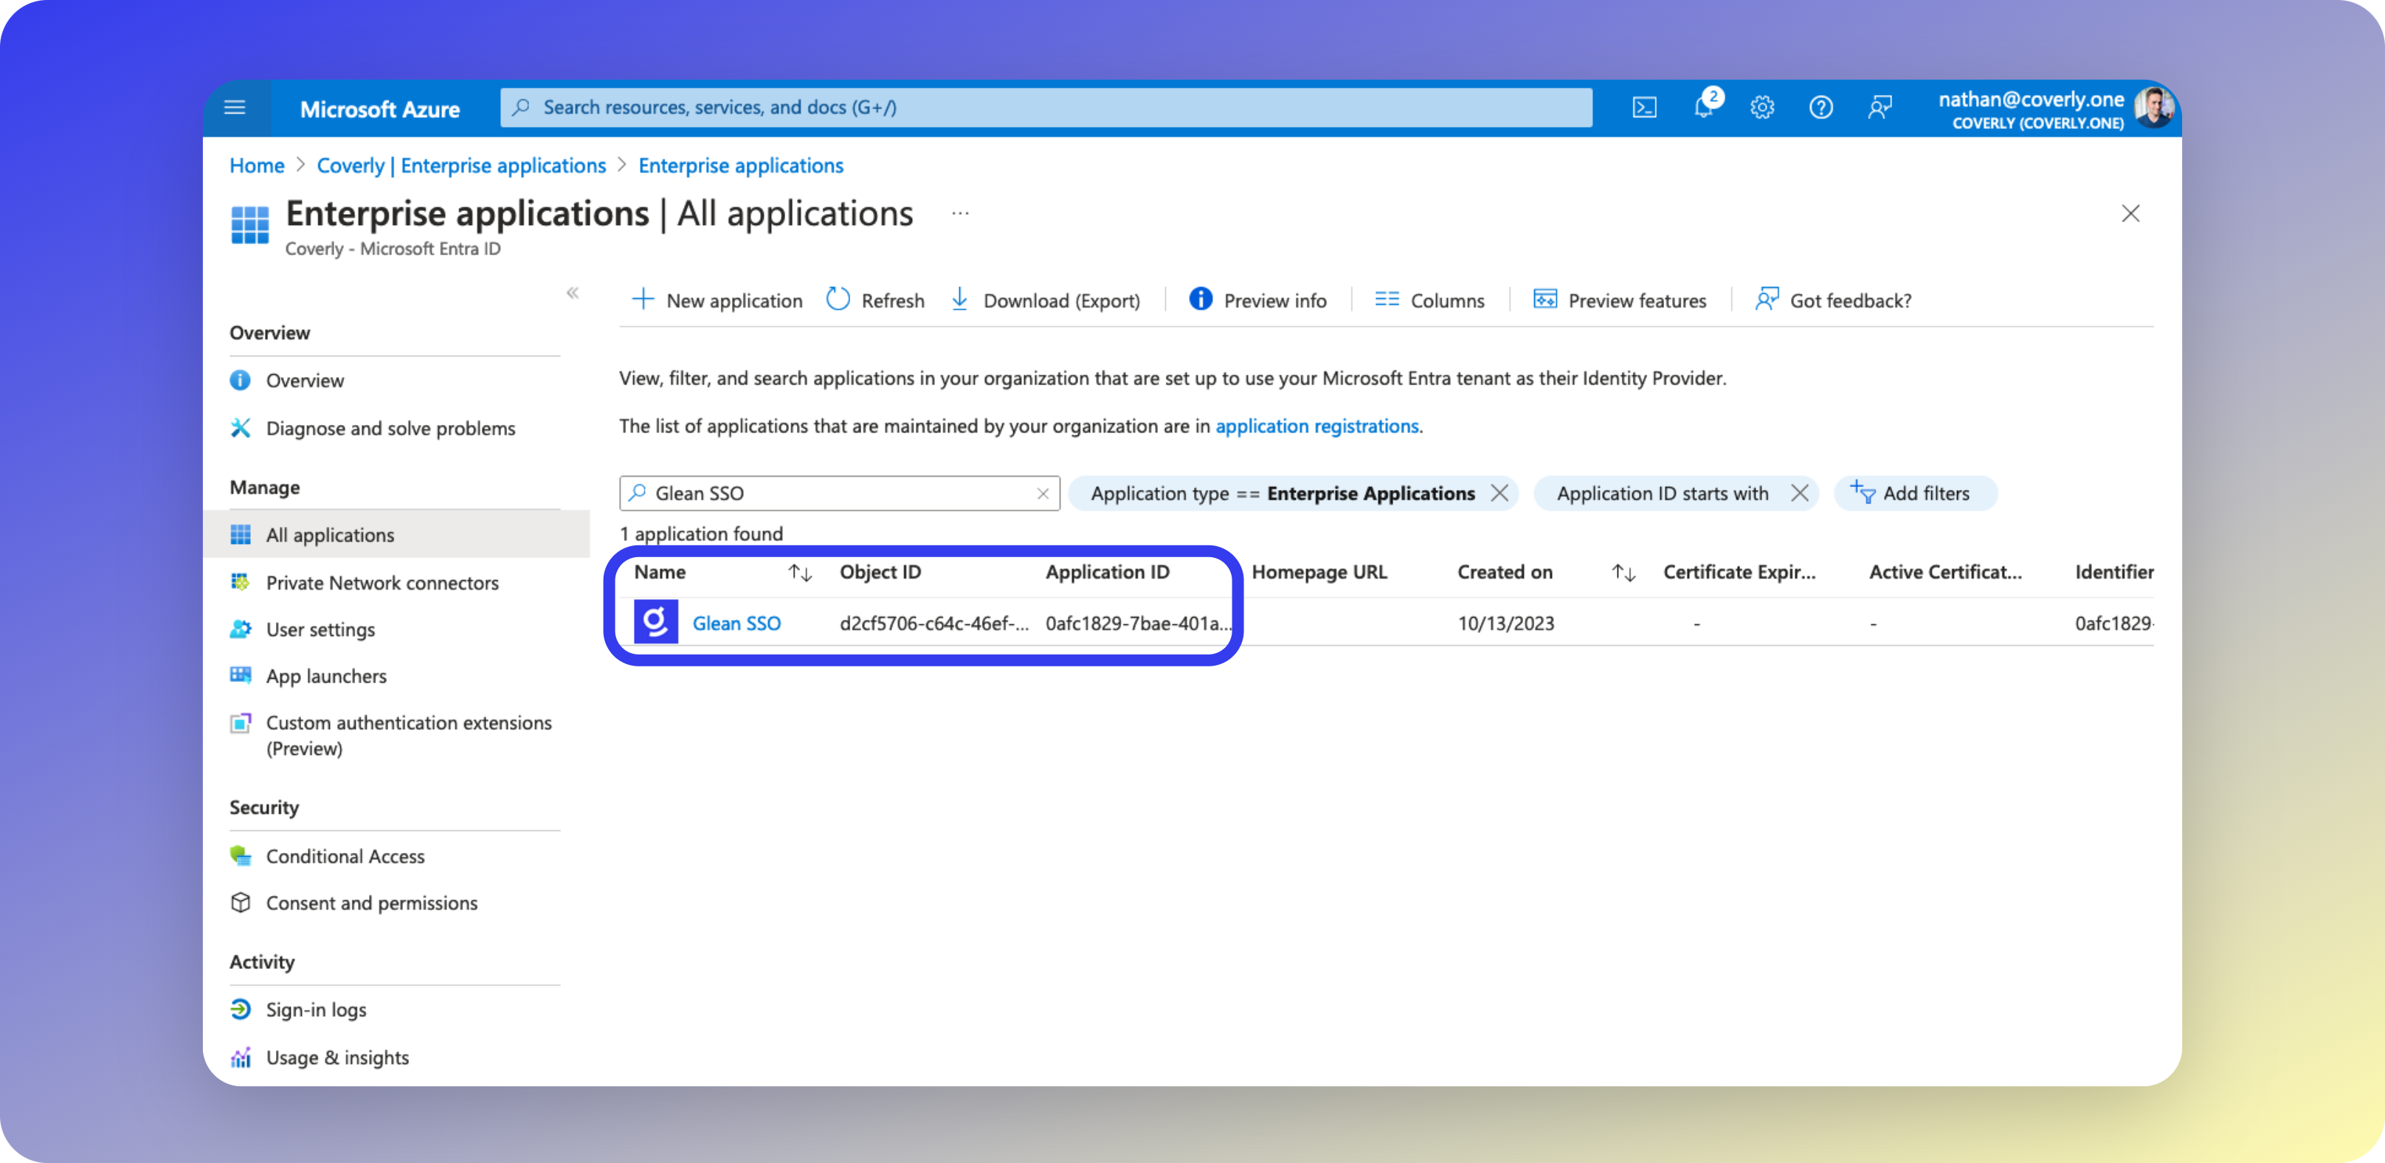Remove the Application type filter chip
This screenshot has height=1163, width=2385.
pos(1499,494)
